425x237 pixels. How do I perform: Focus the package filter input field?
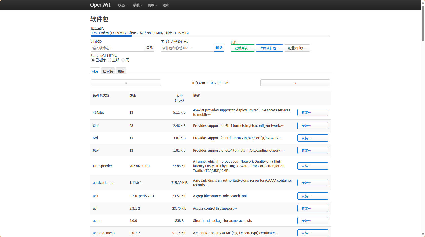point(118,48)
